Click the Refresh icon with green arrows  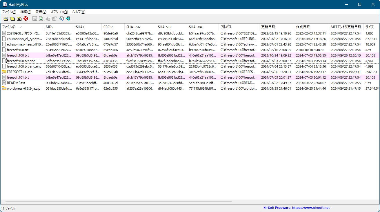[41, 19]
